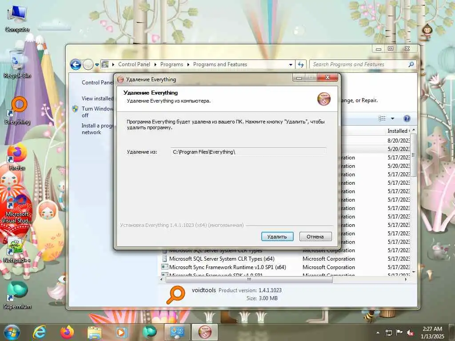Click product version 1.4.1.1023 in details

pos(270,290)
